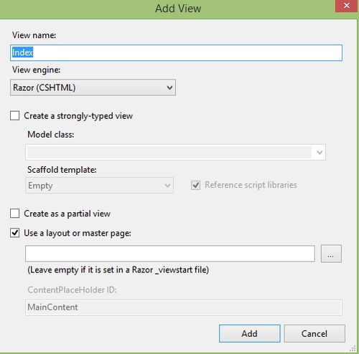Toggle Reference script libraries checkbox
The width and height of the screenshot is (359, 354).
click(x=195, y=185)
